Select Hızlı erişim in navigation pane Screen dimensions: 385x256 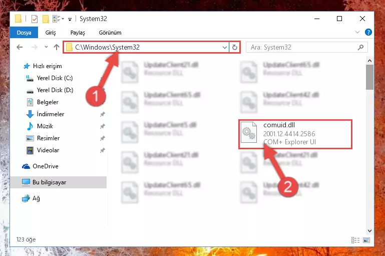42,66
